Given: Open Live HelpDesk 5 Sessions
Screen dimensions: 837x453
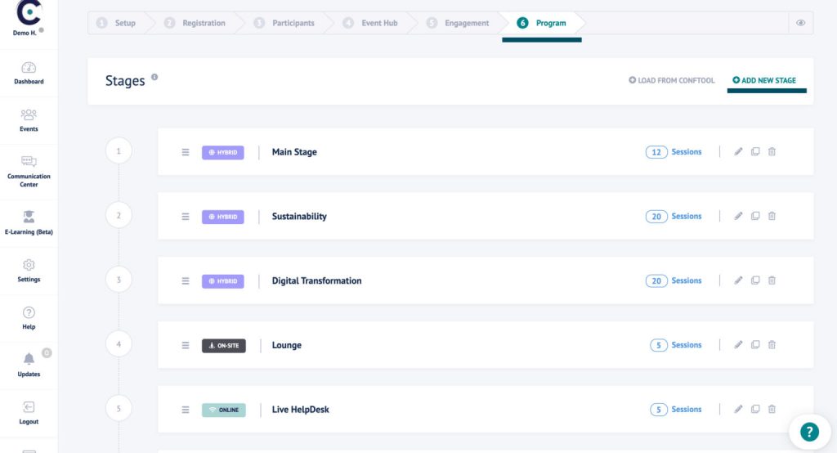Looking at the screenshot, I should pyautogui.click(x=676, y=409).
